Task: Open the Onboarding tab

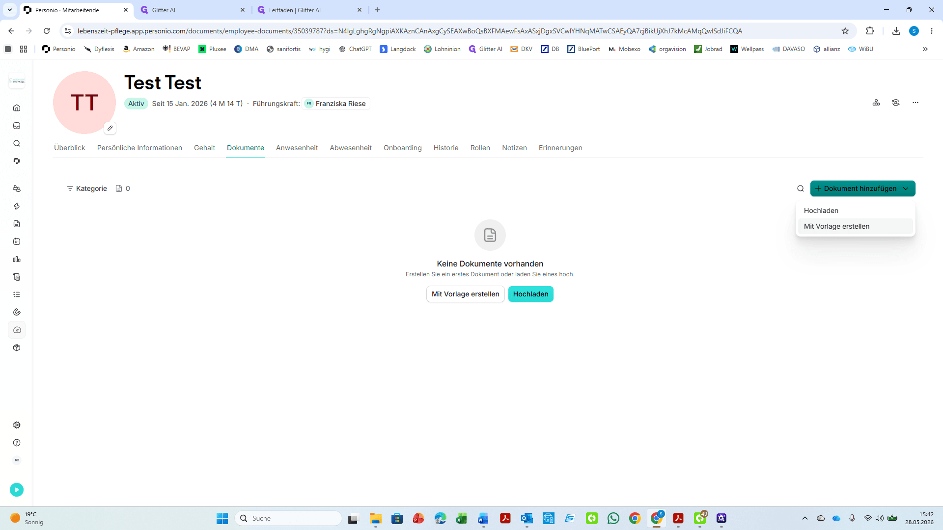Action: pos(403,148)
